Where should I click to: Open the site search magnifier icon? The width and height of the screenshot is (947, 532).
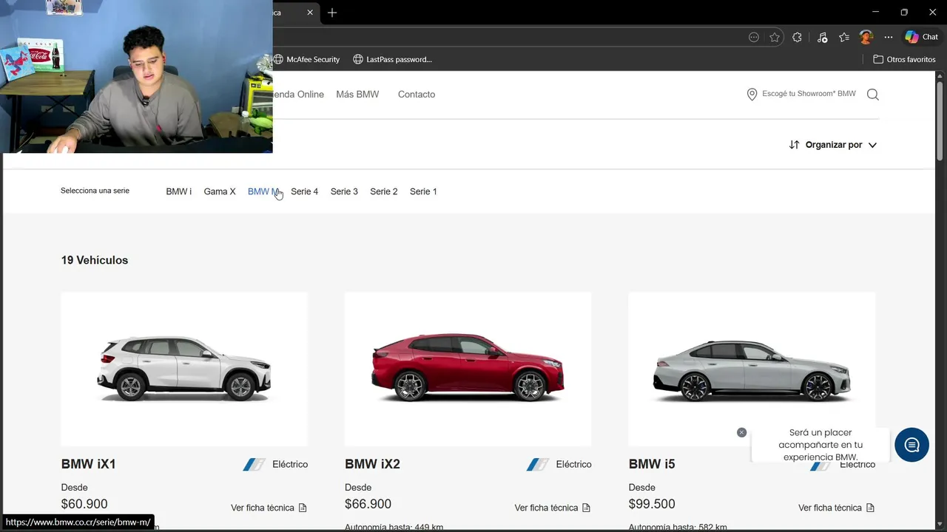873,94
